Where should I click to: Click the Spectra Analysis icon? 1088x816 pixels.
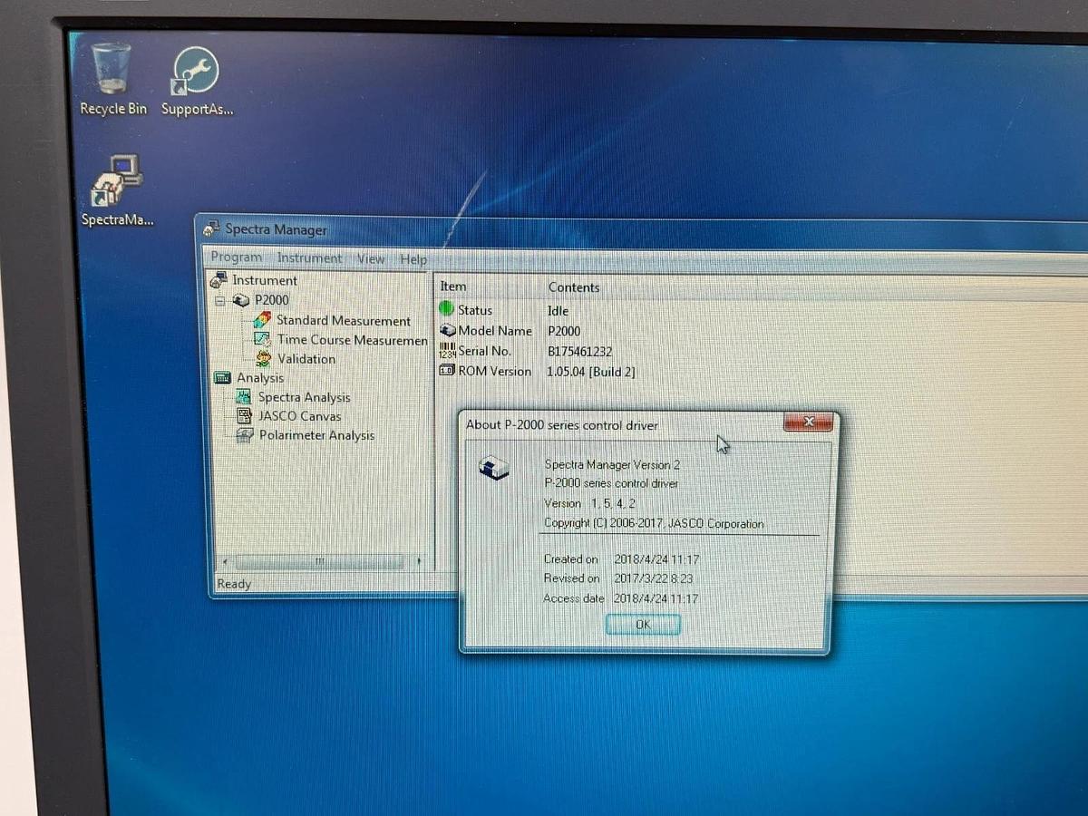[x=243, y=397]
